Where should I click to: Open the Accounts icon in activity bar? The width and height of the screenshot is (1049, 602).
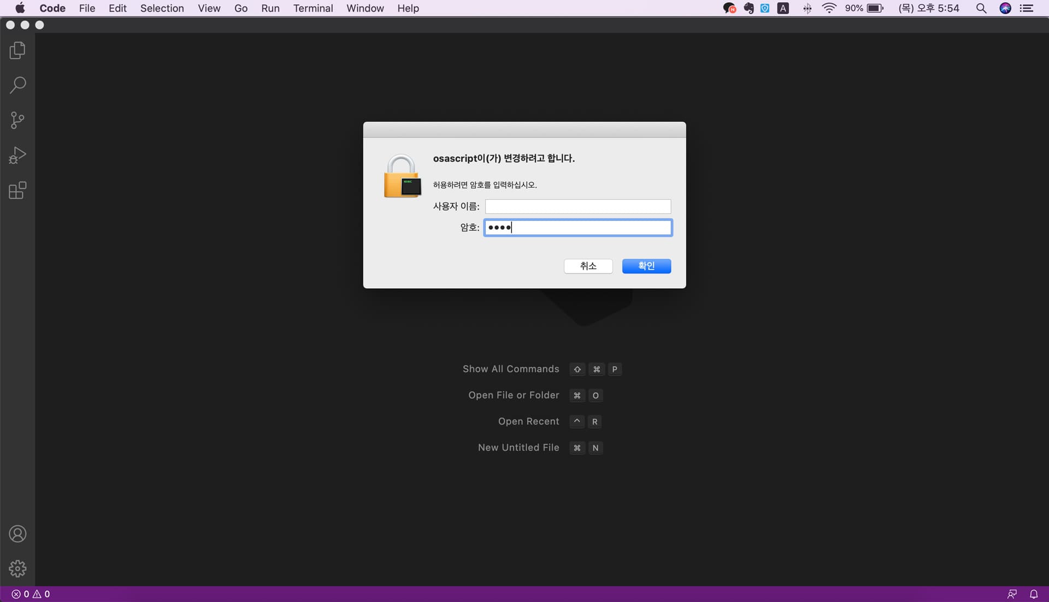tap(17, 534)
